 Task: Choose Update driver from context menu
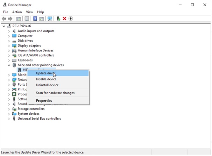coord(45,73)
